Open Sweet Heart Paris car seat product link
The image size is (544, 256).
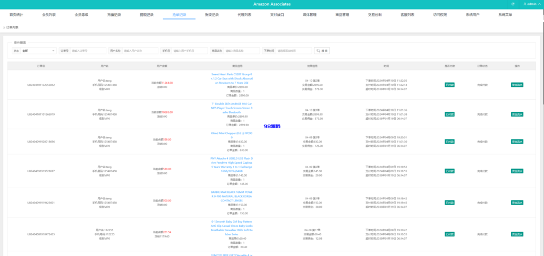point(232,78)
